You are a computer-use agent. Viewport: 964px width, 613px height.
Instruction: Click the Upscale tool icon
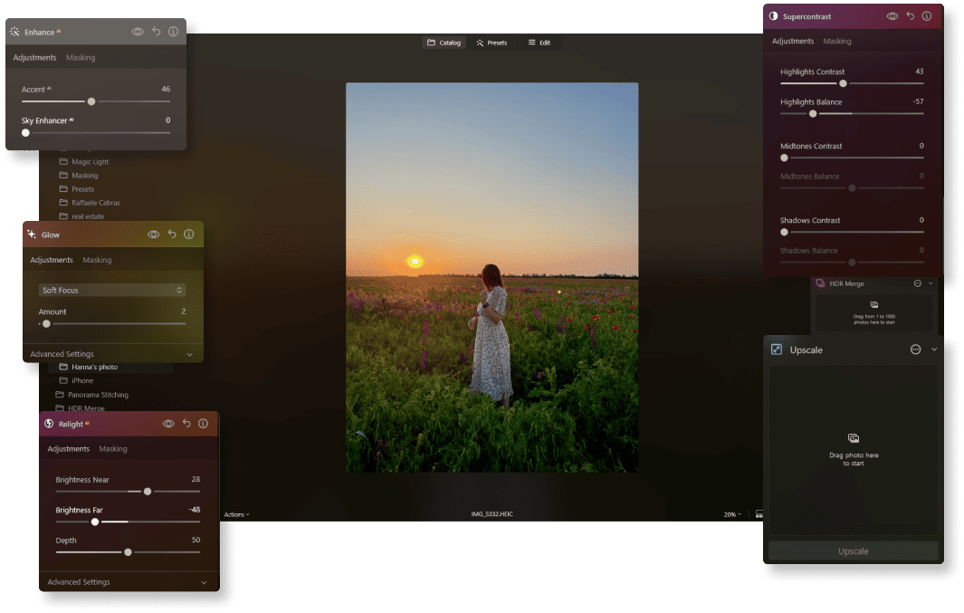pyautogui.click(x=776, y=349)
